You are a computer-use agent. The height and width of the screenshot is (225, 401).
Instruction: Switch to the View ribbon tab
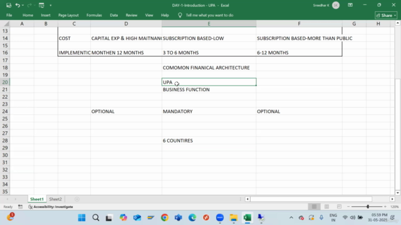[x=149, y=15]
